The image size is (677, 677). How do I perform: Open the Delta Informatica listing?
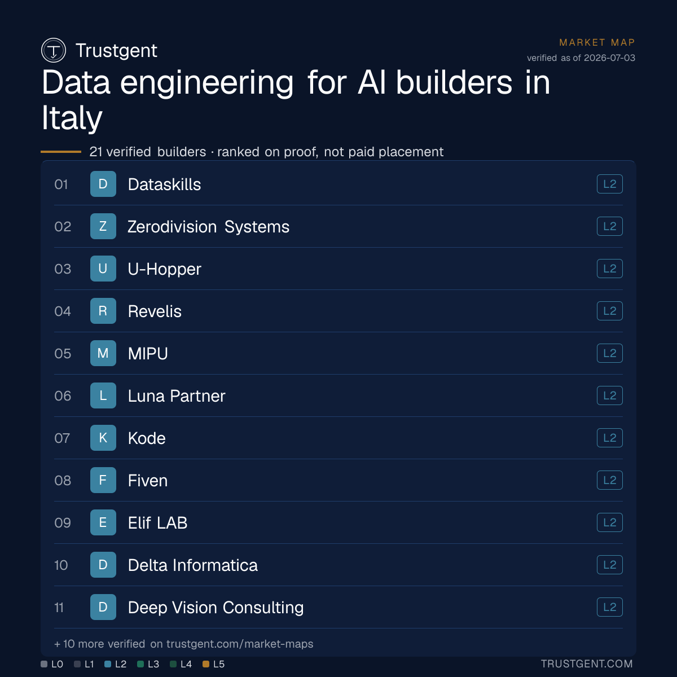[338, 565]
